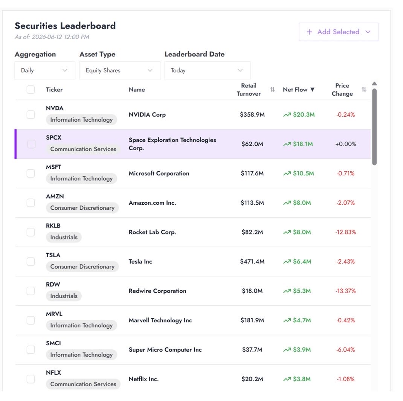Check the NVDA row checkbox
Viewport: 403px width, 401px height.
click(31, 114)
